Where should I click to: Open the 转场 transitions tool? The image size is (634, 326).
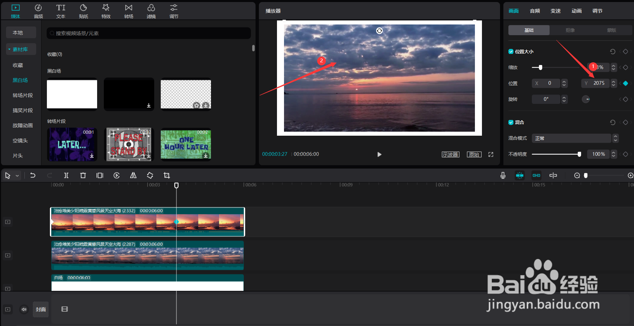click(x=129, y=11)
